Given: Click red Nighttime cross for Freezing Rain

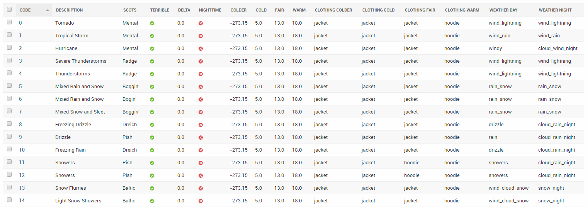Looking at the screenshot, I should pos(201,150).
